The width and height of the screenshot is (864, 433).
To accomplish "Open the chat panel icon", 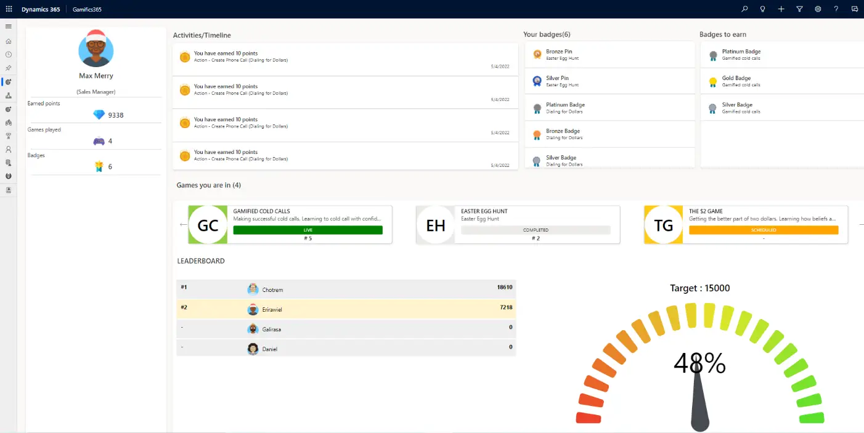I will (855, 9).
